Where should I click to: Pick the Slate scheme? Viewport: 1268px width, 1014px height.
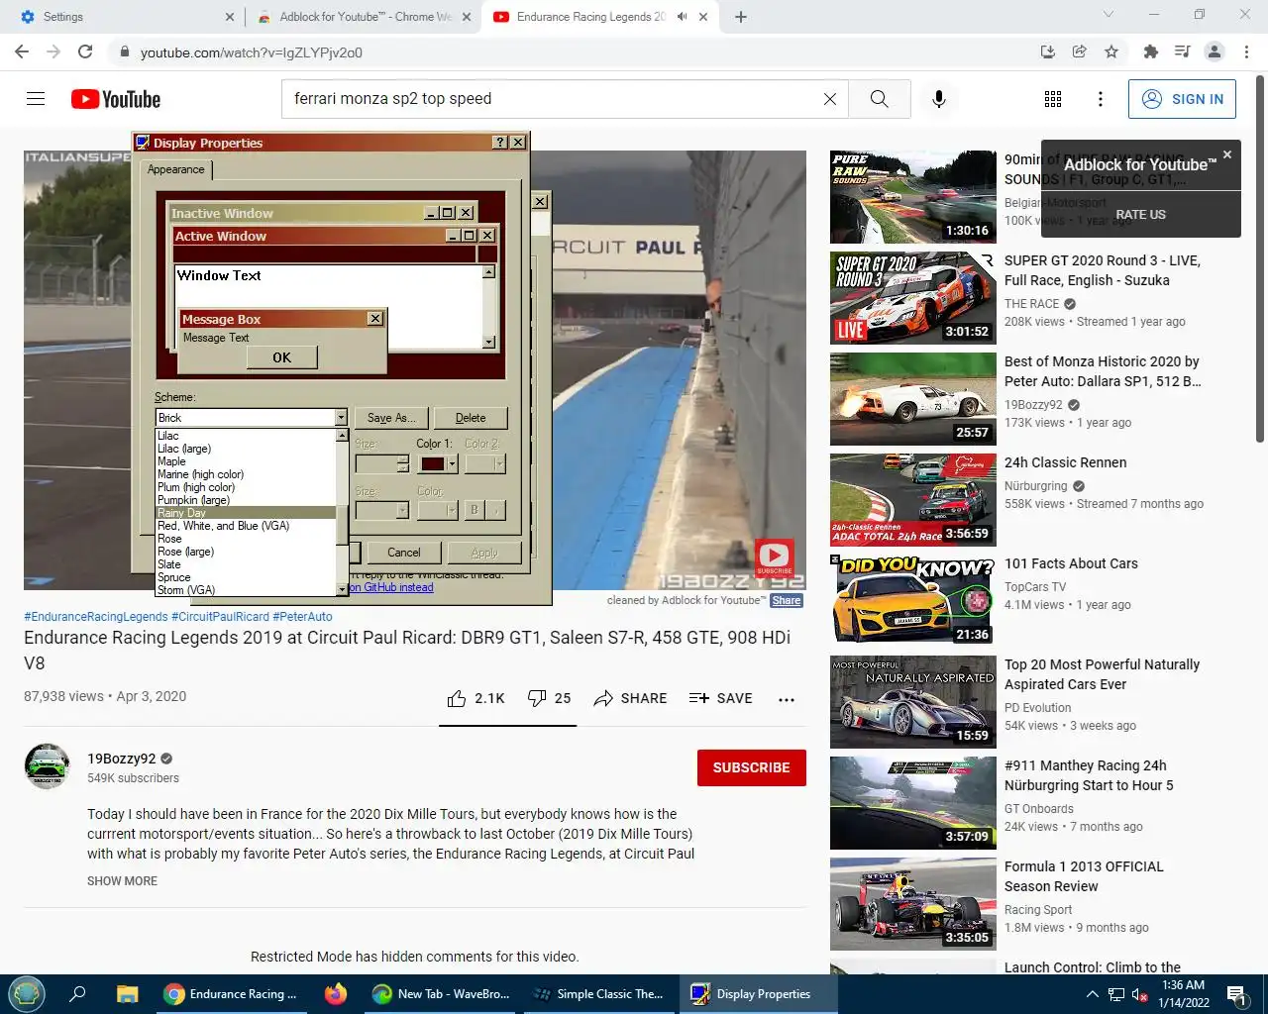246,564
